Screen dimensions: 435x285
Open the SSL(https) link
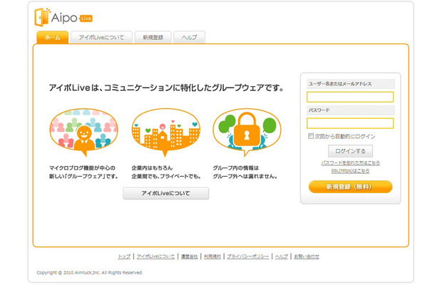(350, 171)
